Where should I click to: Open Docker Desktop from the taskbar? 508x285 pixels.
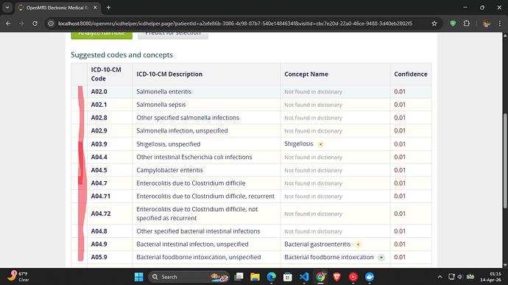370,277
